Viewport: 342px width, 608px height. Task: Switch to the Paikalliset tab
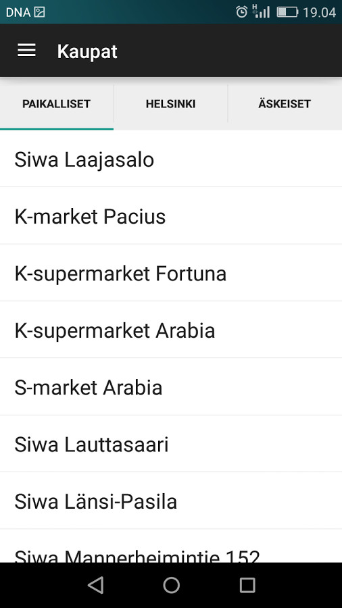click(x=57, y=104)
